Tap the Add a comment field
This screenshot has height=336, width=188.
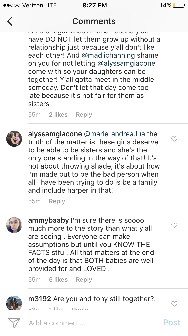93,323
